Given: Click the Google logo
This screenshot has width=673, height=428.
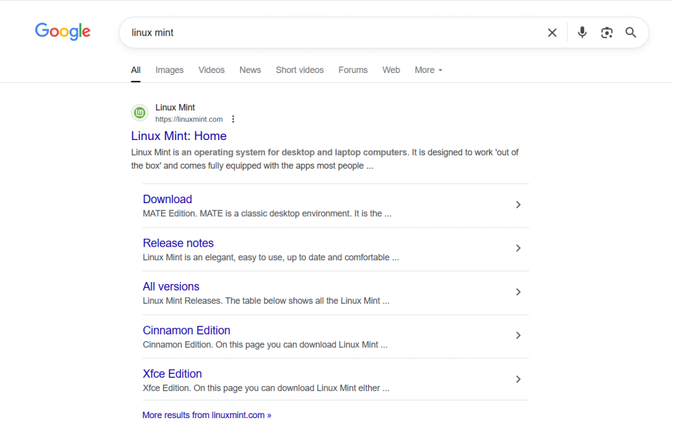Looking at the screenshot, I should 62,32.
